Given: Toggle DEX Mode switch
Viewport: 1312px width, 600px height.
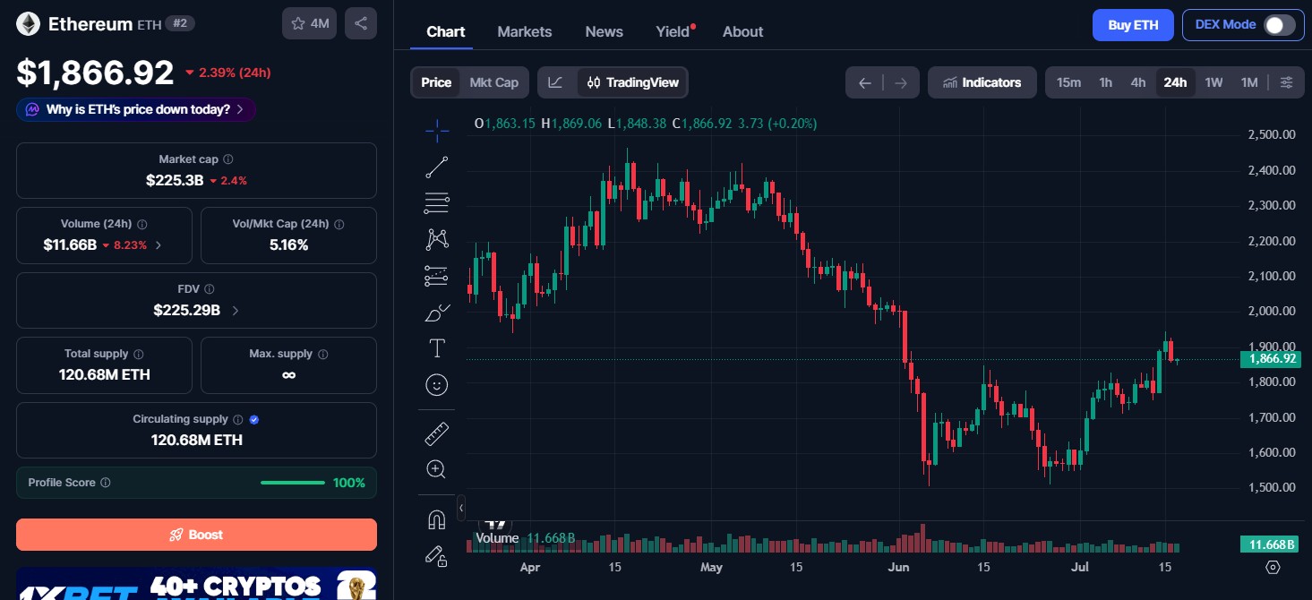Looking at the screenshot, I should click(1279, 25).
